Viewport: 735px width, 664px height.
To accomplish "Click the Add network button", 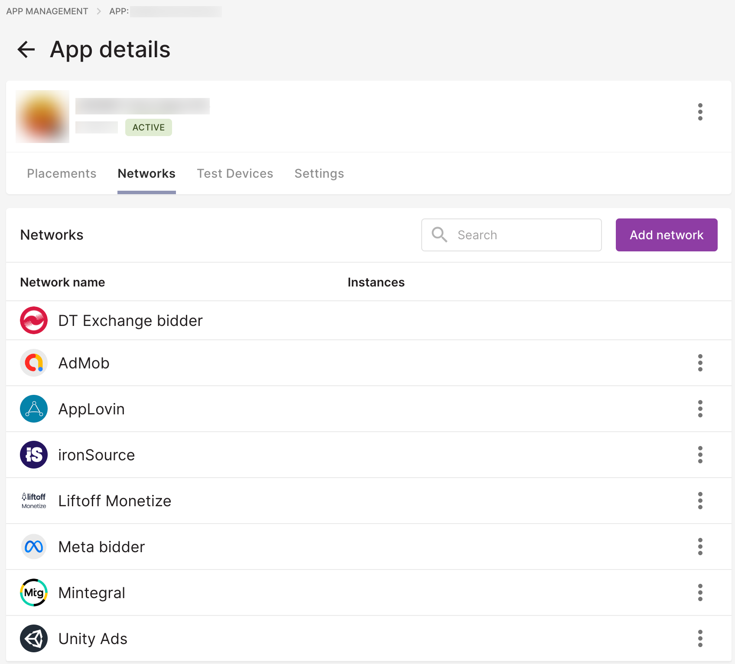I will click(x=667, y=235).
